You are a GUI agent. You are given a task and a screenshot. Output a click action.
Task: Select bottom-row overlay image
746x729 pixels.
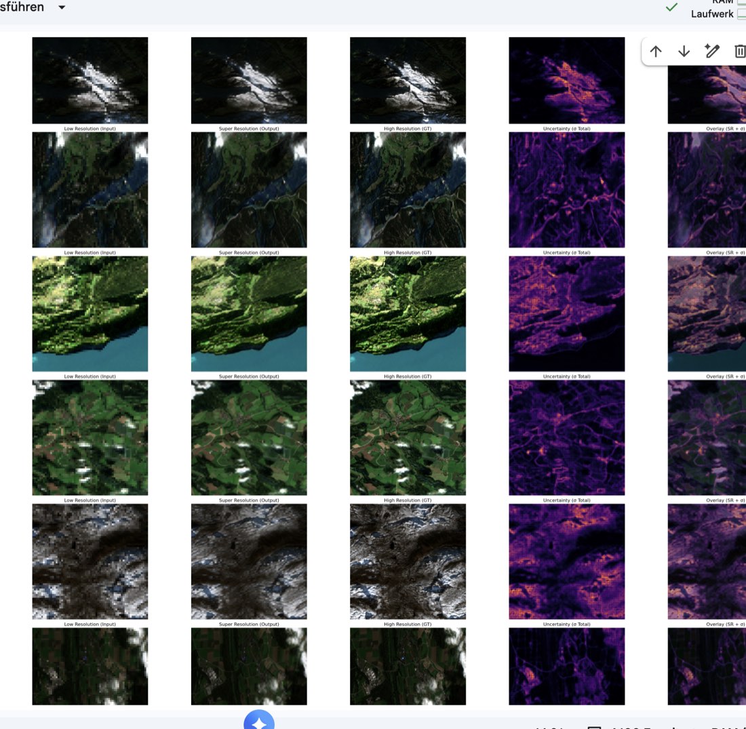(x=707, y=666)
